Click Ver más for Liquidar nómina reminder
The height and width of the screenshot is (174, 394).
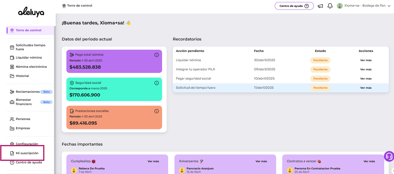click(366, 60)
